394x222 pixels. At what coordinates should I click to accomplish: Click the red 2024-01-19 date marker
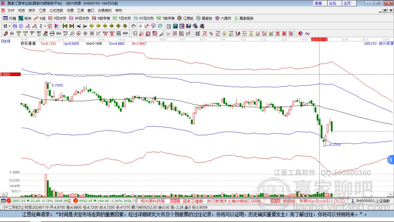319,40
